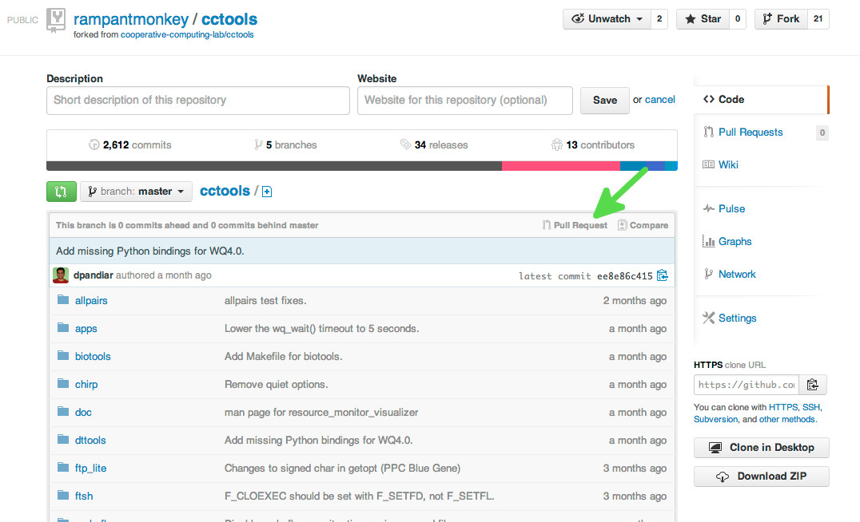Focus the short description input field
This screenshot has height=522, width=860.
click(198, 101)
